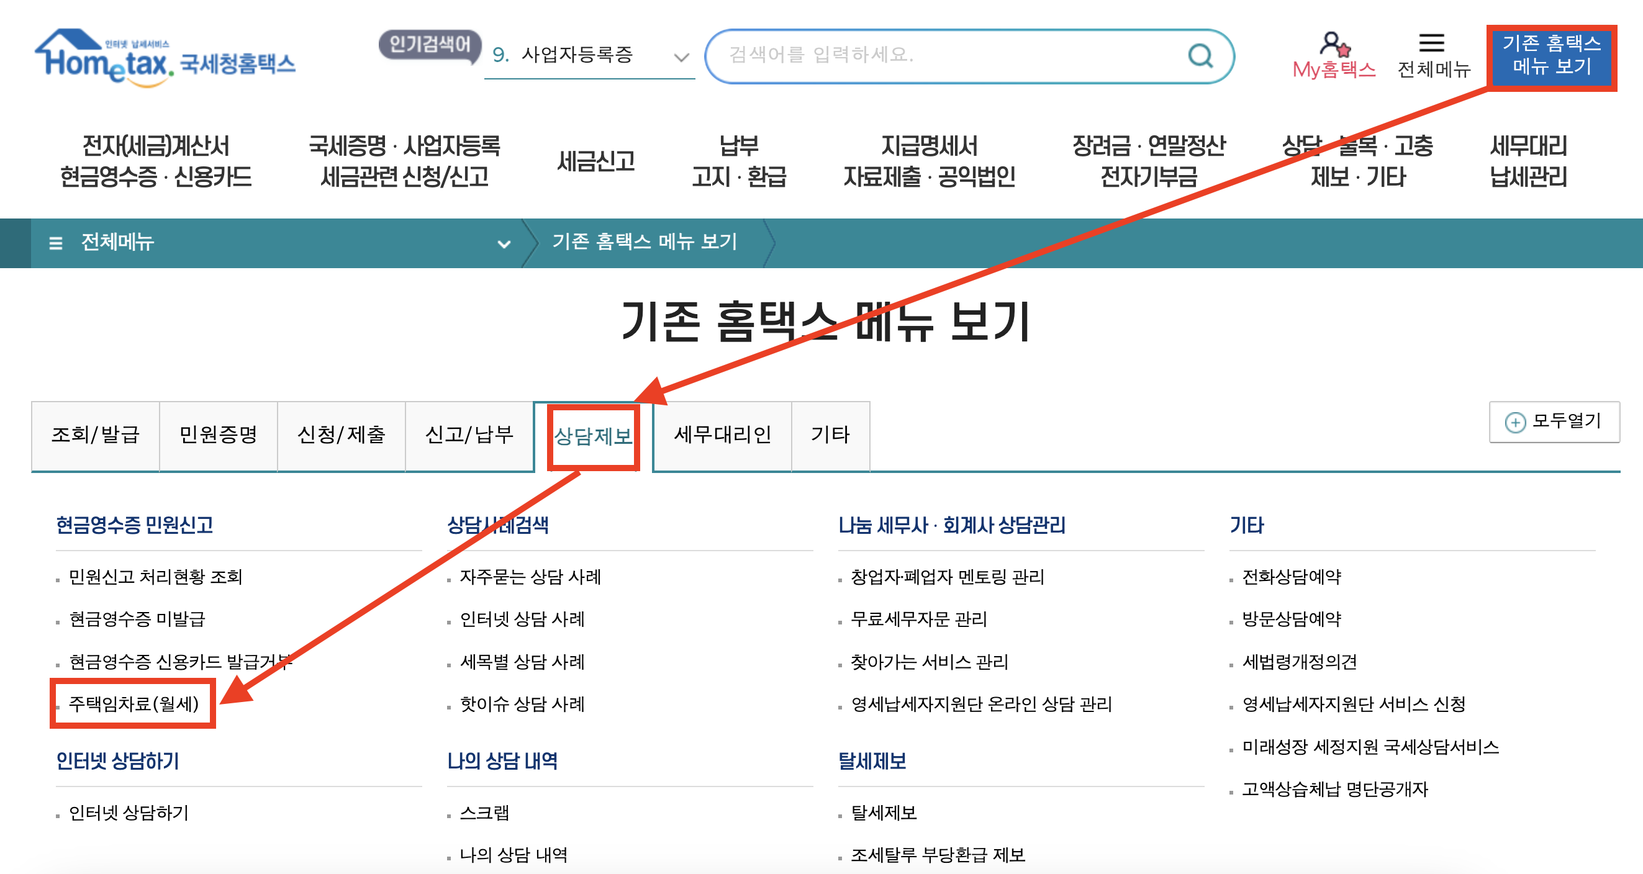1643x874 pixels.
Task: Open 전화상담예약 link
Action: point(1292,577)
